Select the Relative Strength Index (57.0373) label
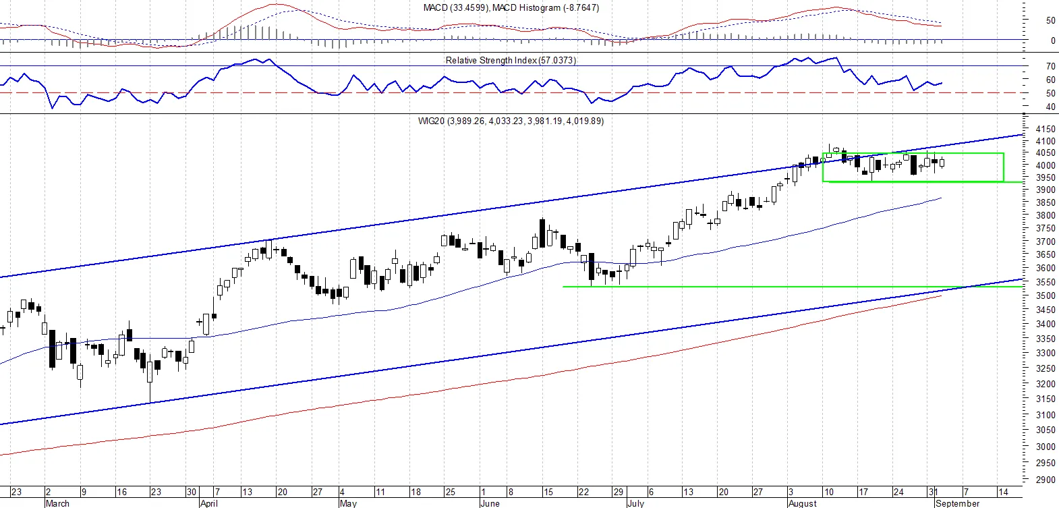The width and height of the screenshot is (1059, 508). pos(511,60)
